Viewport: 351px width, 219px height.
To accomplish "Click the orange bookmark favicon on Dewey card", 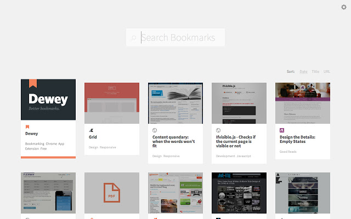I will click(27, 126).
